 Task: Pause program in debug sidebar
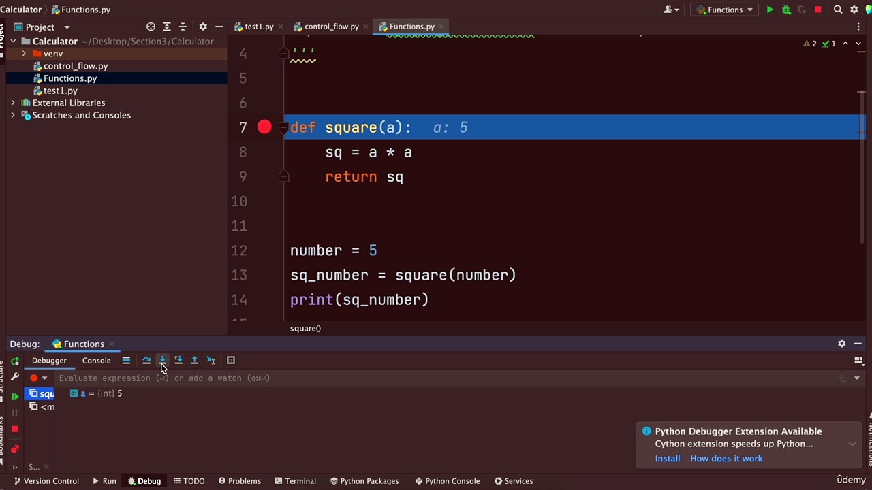(x=15, y=412)
